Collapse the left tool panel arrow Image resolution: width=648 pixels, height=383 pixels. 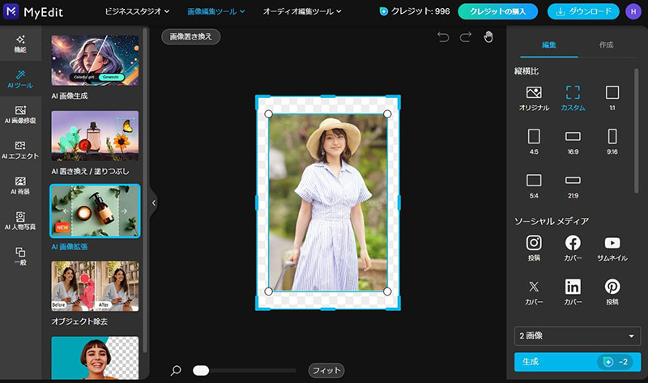(x=154, y=203)
